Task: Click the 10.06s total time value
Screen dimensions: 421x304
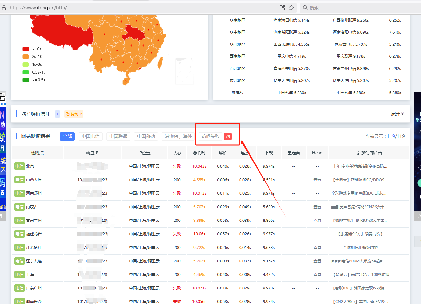Action: coord(199,234)
